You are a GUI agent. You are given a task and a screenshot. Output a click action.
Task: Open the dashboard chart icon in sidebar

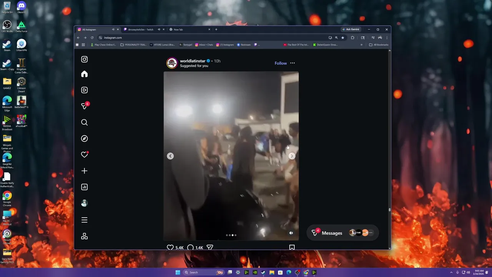[x=84, y=187]
